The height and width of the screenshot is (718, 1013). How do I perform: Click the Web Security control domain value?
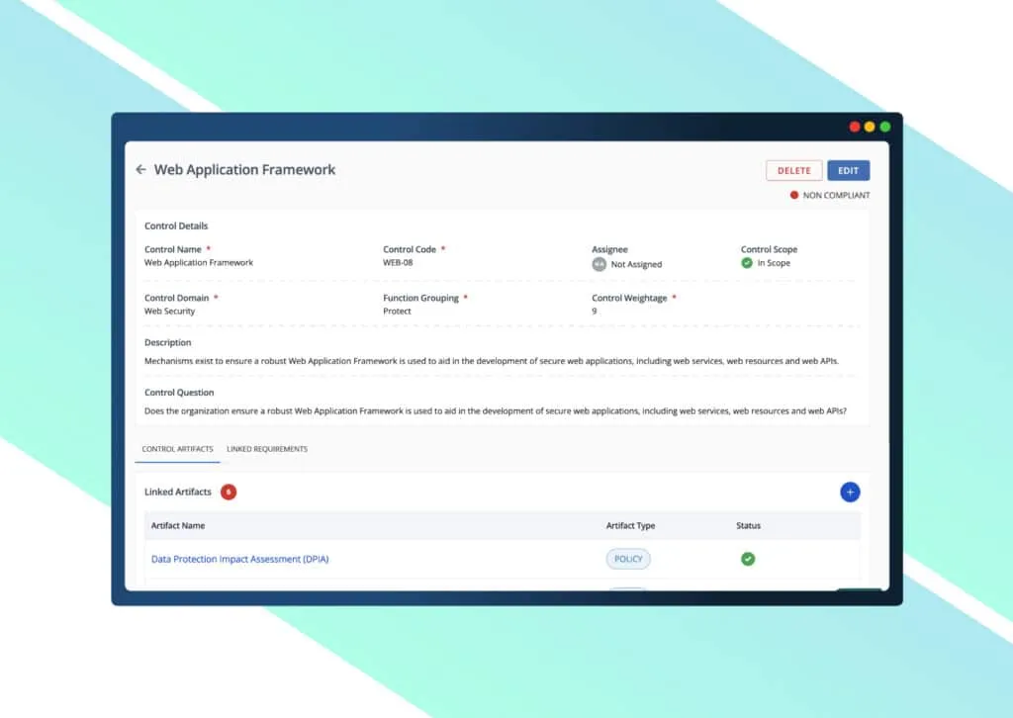(169, 312)
